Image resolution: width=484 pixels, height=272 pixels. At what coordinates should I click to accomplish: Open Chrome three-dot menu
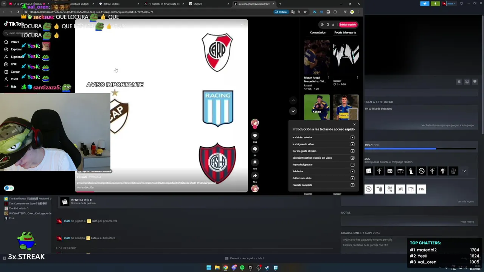pos(358,12)
